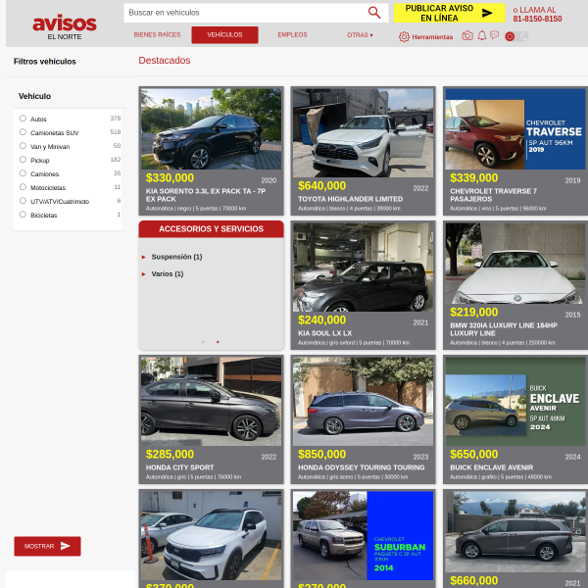588x588 pixels.
Task: Open Toyota Highlander Limited listing title
Action: [350, 199]
